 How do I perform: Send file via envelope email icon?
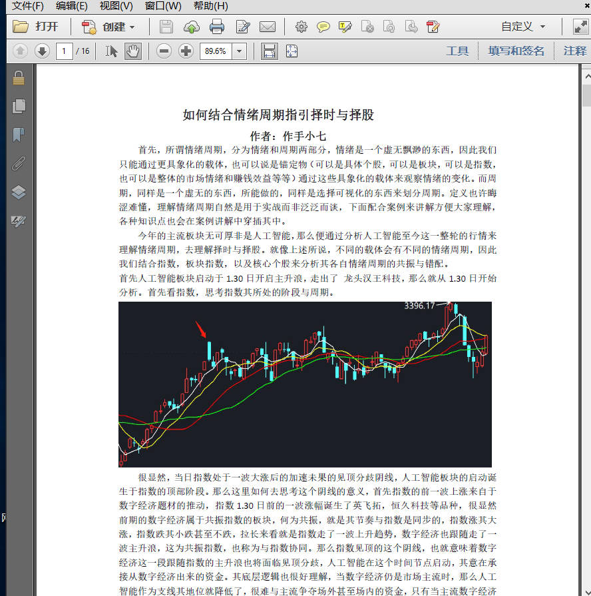(268, 27)
